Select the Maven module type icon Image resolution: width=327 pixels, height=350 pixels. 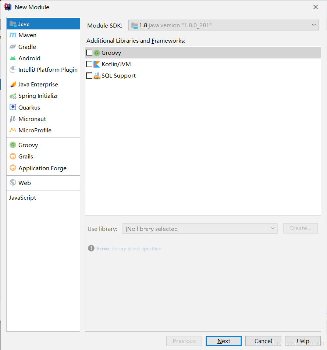[14, 35]
